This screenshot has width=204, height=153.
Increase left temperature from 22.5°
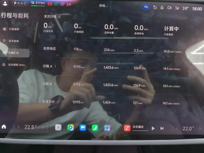(43, 127)
